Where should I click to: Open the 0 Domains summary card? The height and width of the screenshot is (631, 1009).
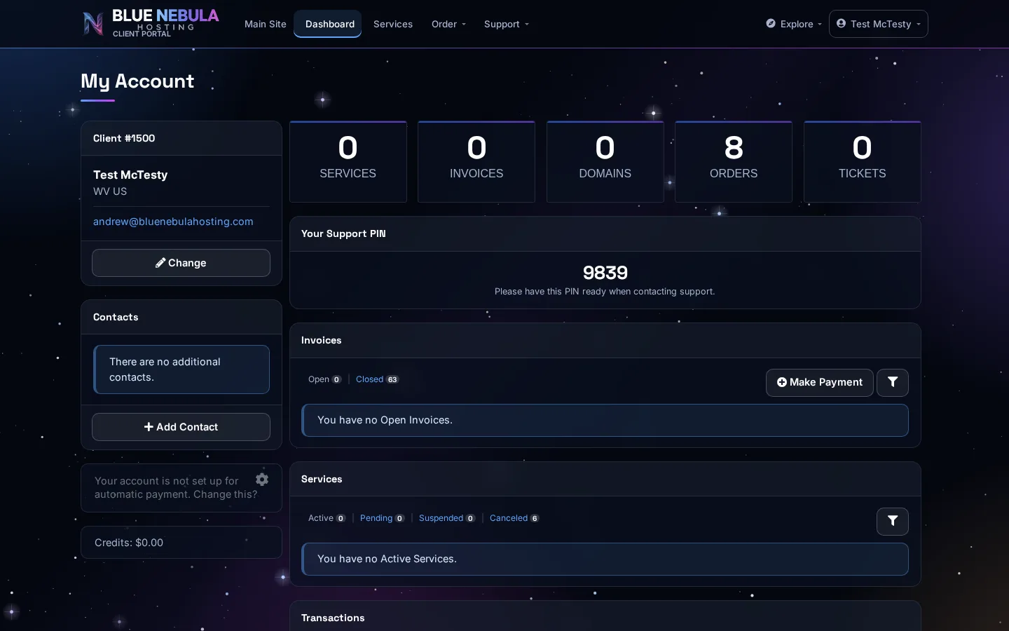click(x=605, y=162)
